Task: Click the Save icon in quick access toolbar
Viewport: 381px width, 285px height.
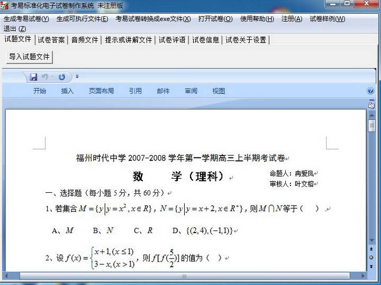Action: pos(33,77)
